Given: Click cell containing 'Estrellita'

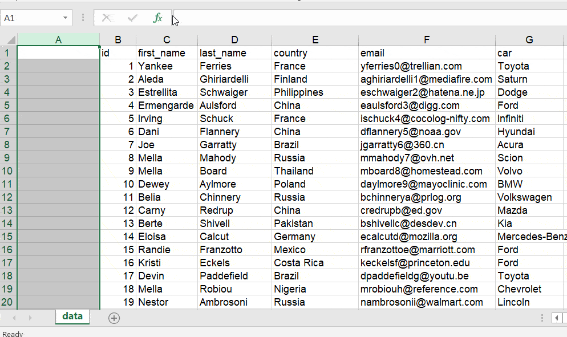Looking at the screenshot, I should point(167,92).
